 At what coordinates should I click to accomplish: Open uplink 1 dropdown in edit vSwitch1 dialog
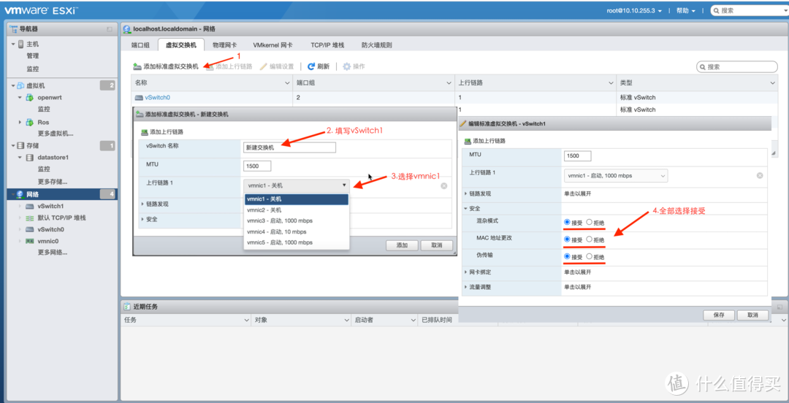click(616, 176)
